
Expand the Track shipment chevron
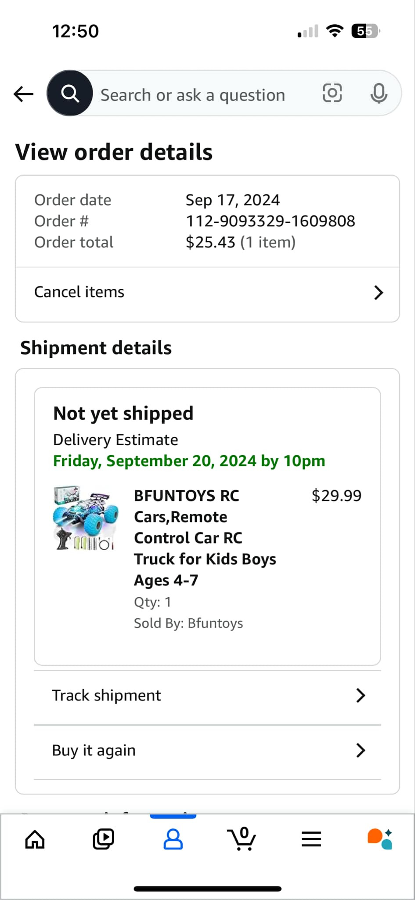[361, 696]
